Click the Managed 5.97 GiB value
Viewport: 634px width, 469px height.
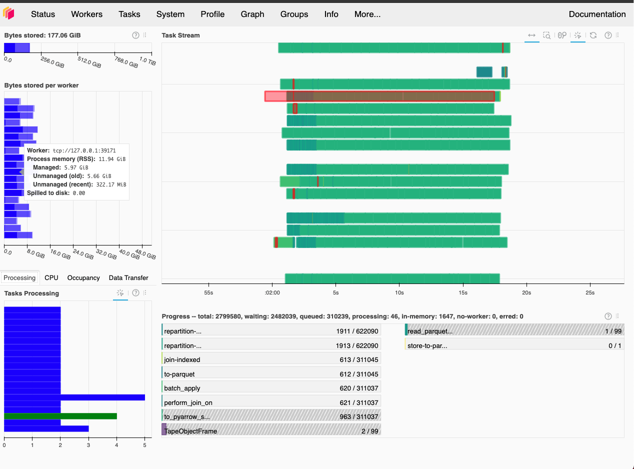coord(76,167)
